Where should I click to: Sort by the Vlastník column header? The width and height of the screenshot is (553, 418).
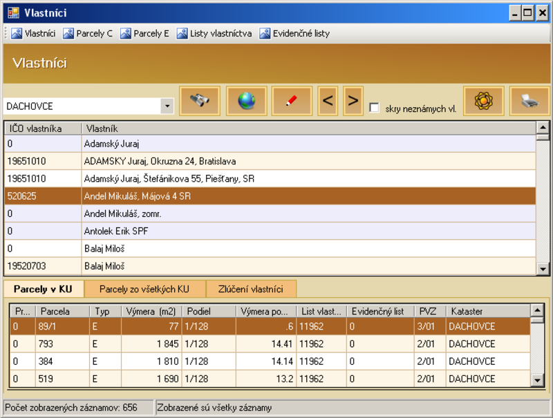point(308,129)
